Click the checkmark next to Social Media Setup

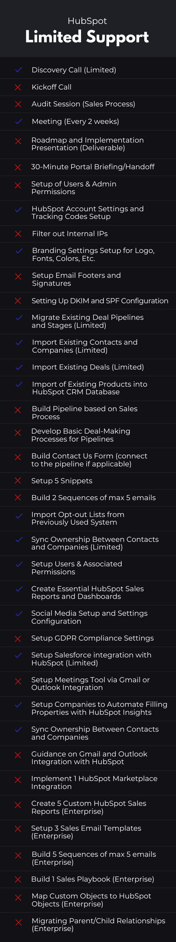point(19,614)
